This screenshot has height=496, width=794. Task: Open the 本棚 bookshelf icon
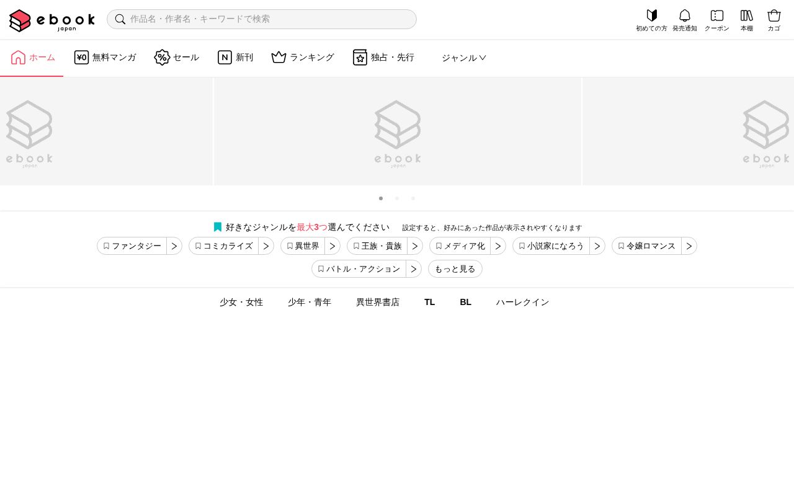coord(747,20)
